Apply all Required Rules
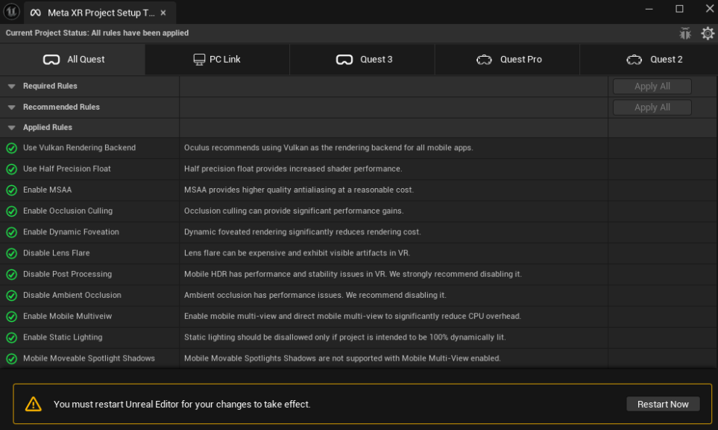718x430 pixels. [652, 86]
